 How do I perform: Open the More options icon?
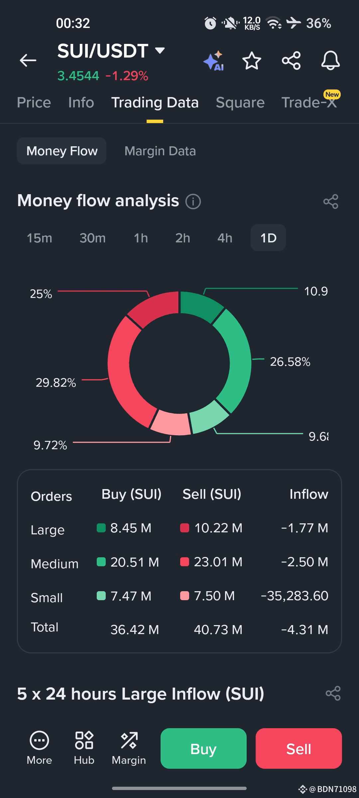click(39, 741)
